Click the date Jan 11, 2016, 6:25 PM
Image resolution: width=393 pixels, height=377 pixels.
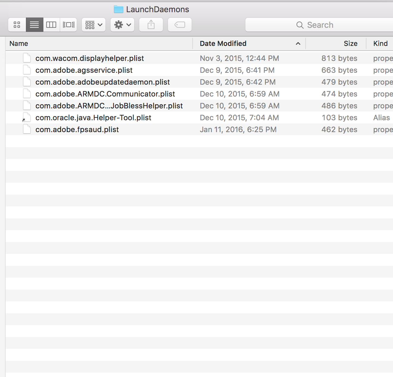[x=238, y=130]
